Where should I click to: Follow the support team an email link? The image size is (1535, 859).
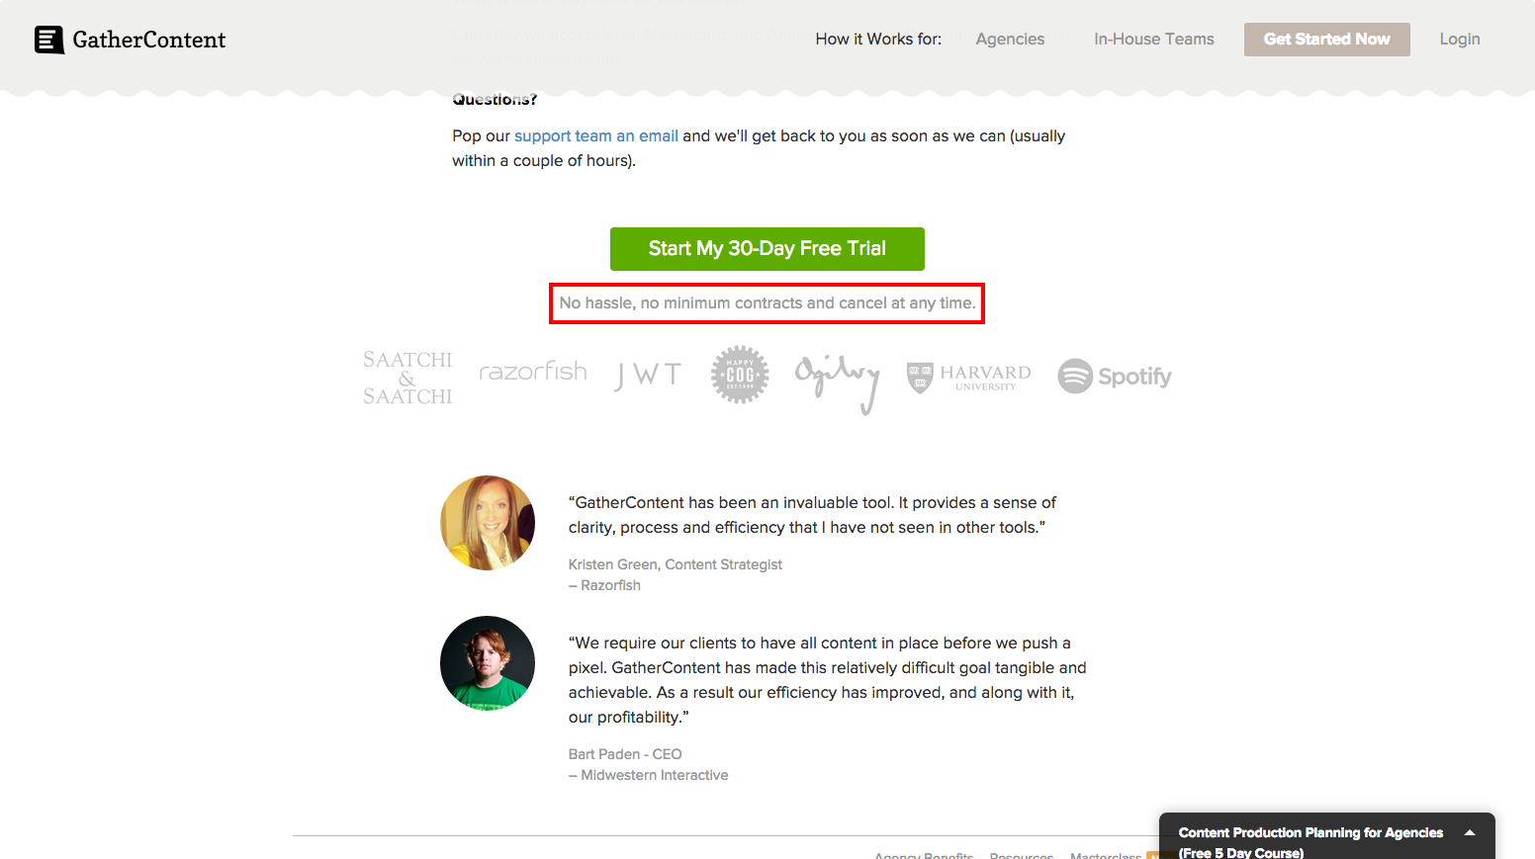tap(595, 136)
